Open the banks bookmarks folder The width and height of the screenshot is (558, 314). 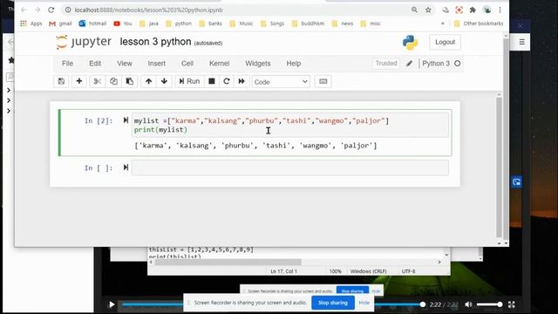211,24
